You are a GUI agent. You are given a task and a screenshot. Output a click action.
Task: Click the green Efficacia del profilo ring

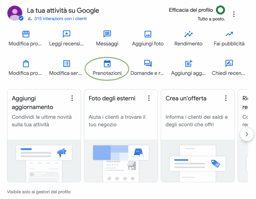coord(220,10)
